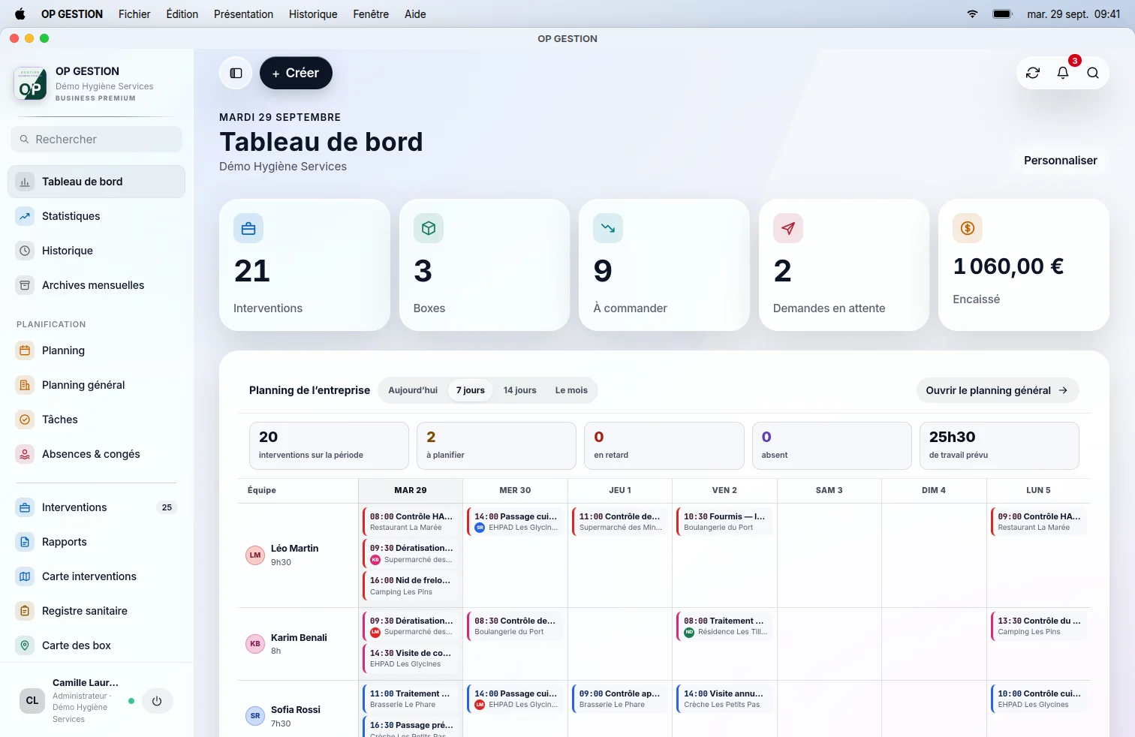This screenshot has height=737, width=1135.
Task: Click the Créer button
Action: 296,73
